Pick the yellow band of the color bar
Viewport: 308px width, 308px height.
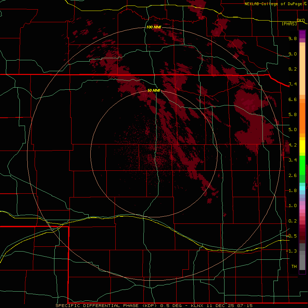(x=302, y=146)
